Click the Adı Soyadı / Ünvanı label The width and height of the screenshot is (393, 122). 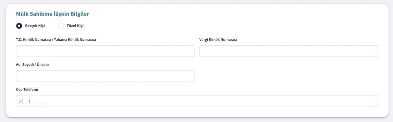coord(32,65)
